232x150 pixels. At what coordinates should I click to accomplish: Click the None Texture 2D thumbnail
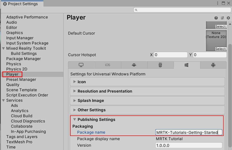(216, 38)
